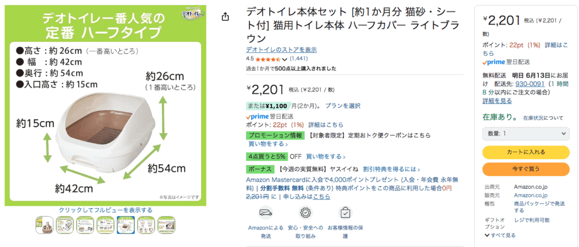Screen dimensions: 579x247
Task: Click the Amazonによる発送 delivery truck icon
Action: [x=266, y=212]
